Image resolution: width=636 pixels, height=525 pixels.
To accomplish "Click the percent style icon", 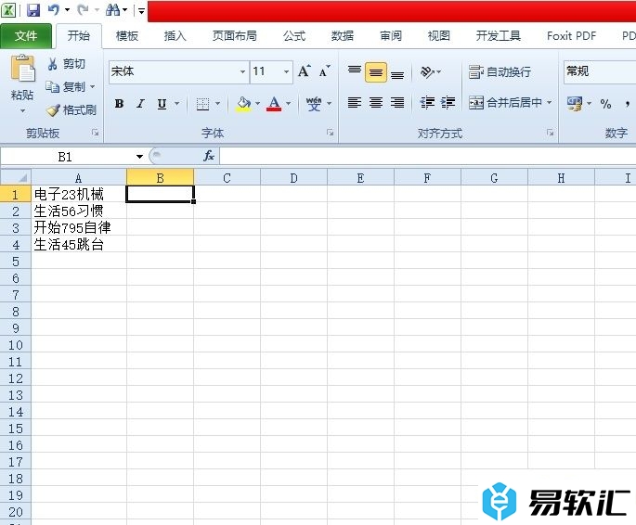I will click(x=605, y=104).
